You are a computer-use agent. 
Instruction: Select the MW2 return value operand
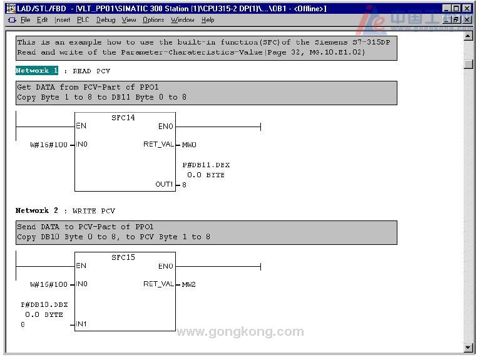coord(189,285)
